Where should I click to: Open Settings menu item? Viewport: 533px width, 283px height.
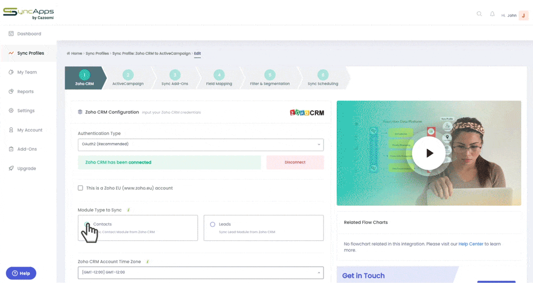(x=26, y=110)
